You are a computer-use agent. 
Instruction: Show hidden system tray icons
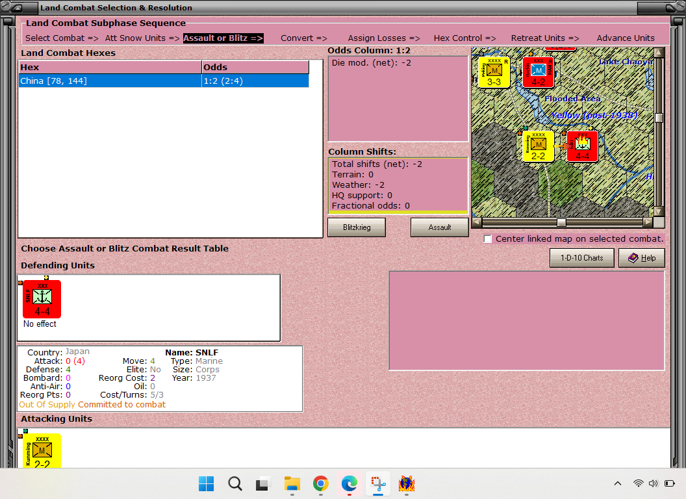(618, 483)
